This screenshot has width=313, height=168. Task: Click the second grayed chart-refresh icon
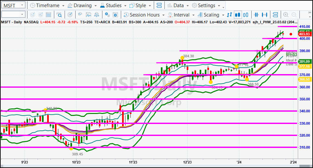40,15
